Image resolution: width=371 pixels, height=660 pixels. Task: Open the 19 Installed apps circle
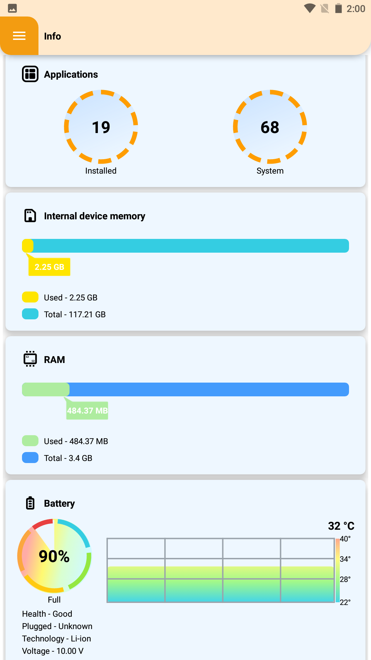point(101,127)
